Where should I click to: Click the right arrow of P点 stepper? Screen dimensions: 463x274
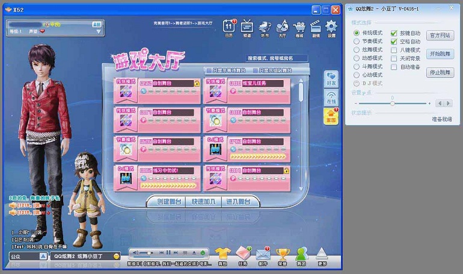point(448,104)
